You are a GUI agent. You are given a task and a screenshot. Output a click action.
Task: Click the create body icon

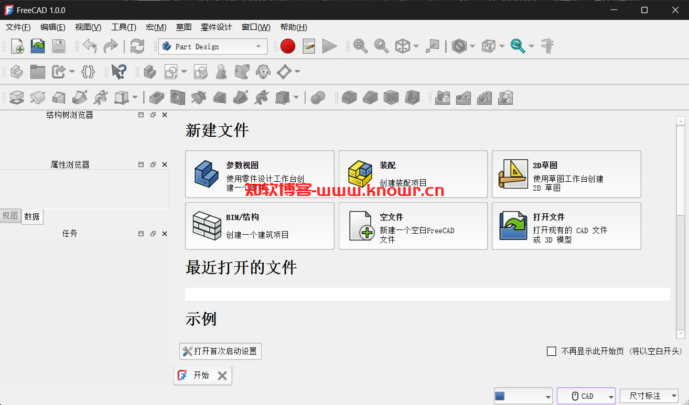point(150,72)
